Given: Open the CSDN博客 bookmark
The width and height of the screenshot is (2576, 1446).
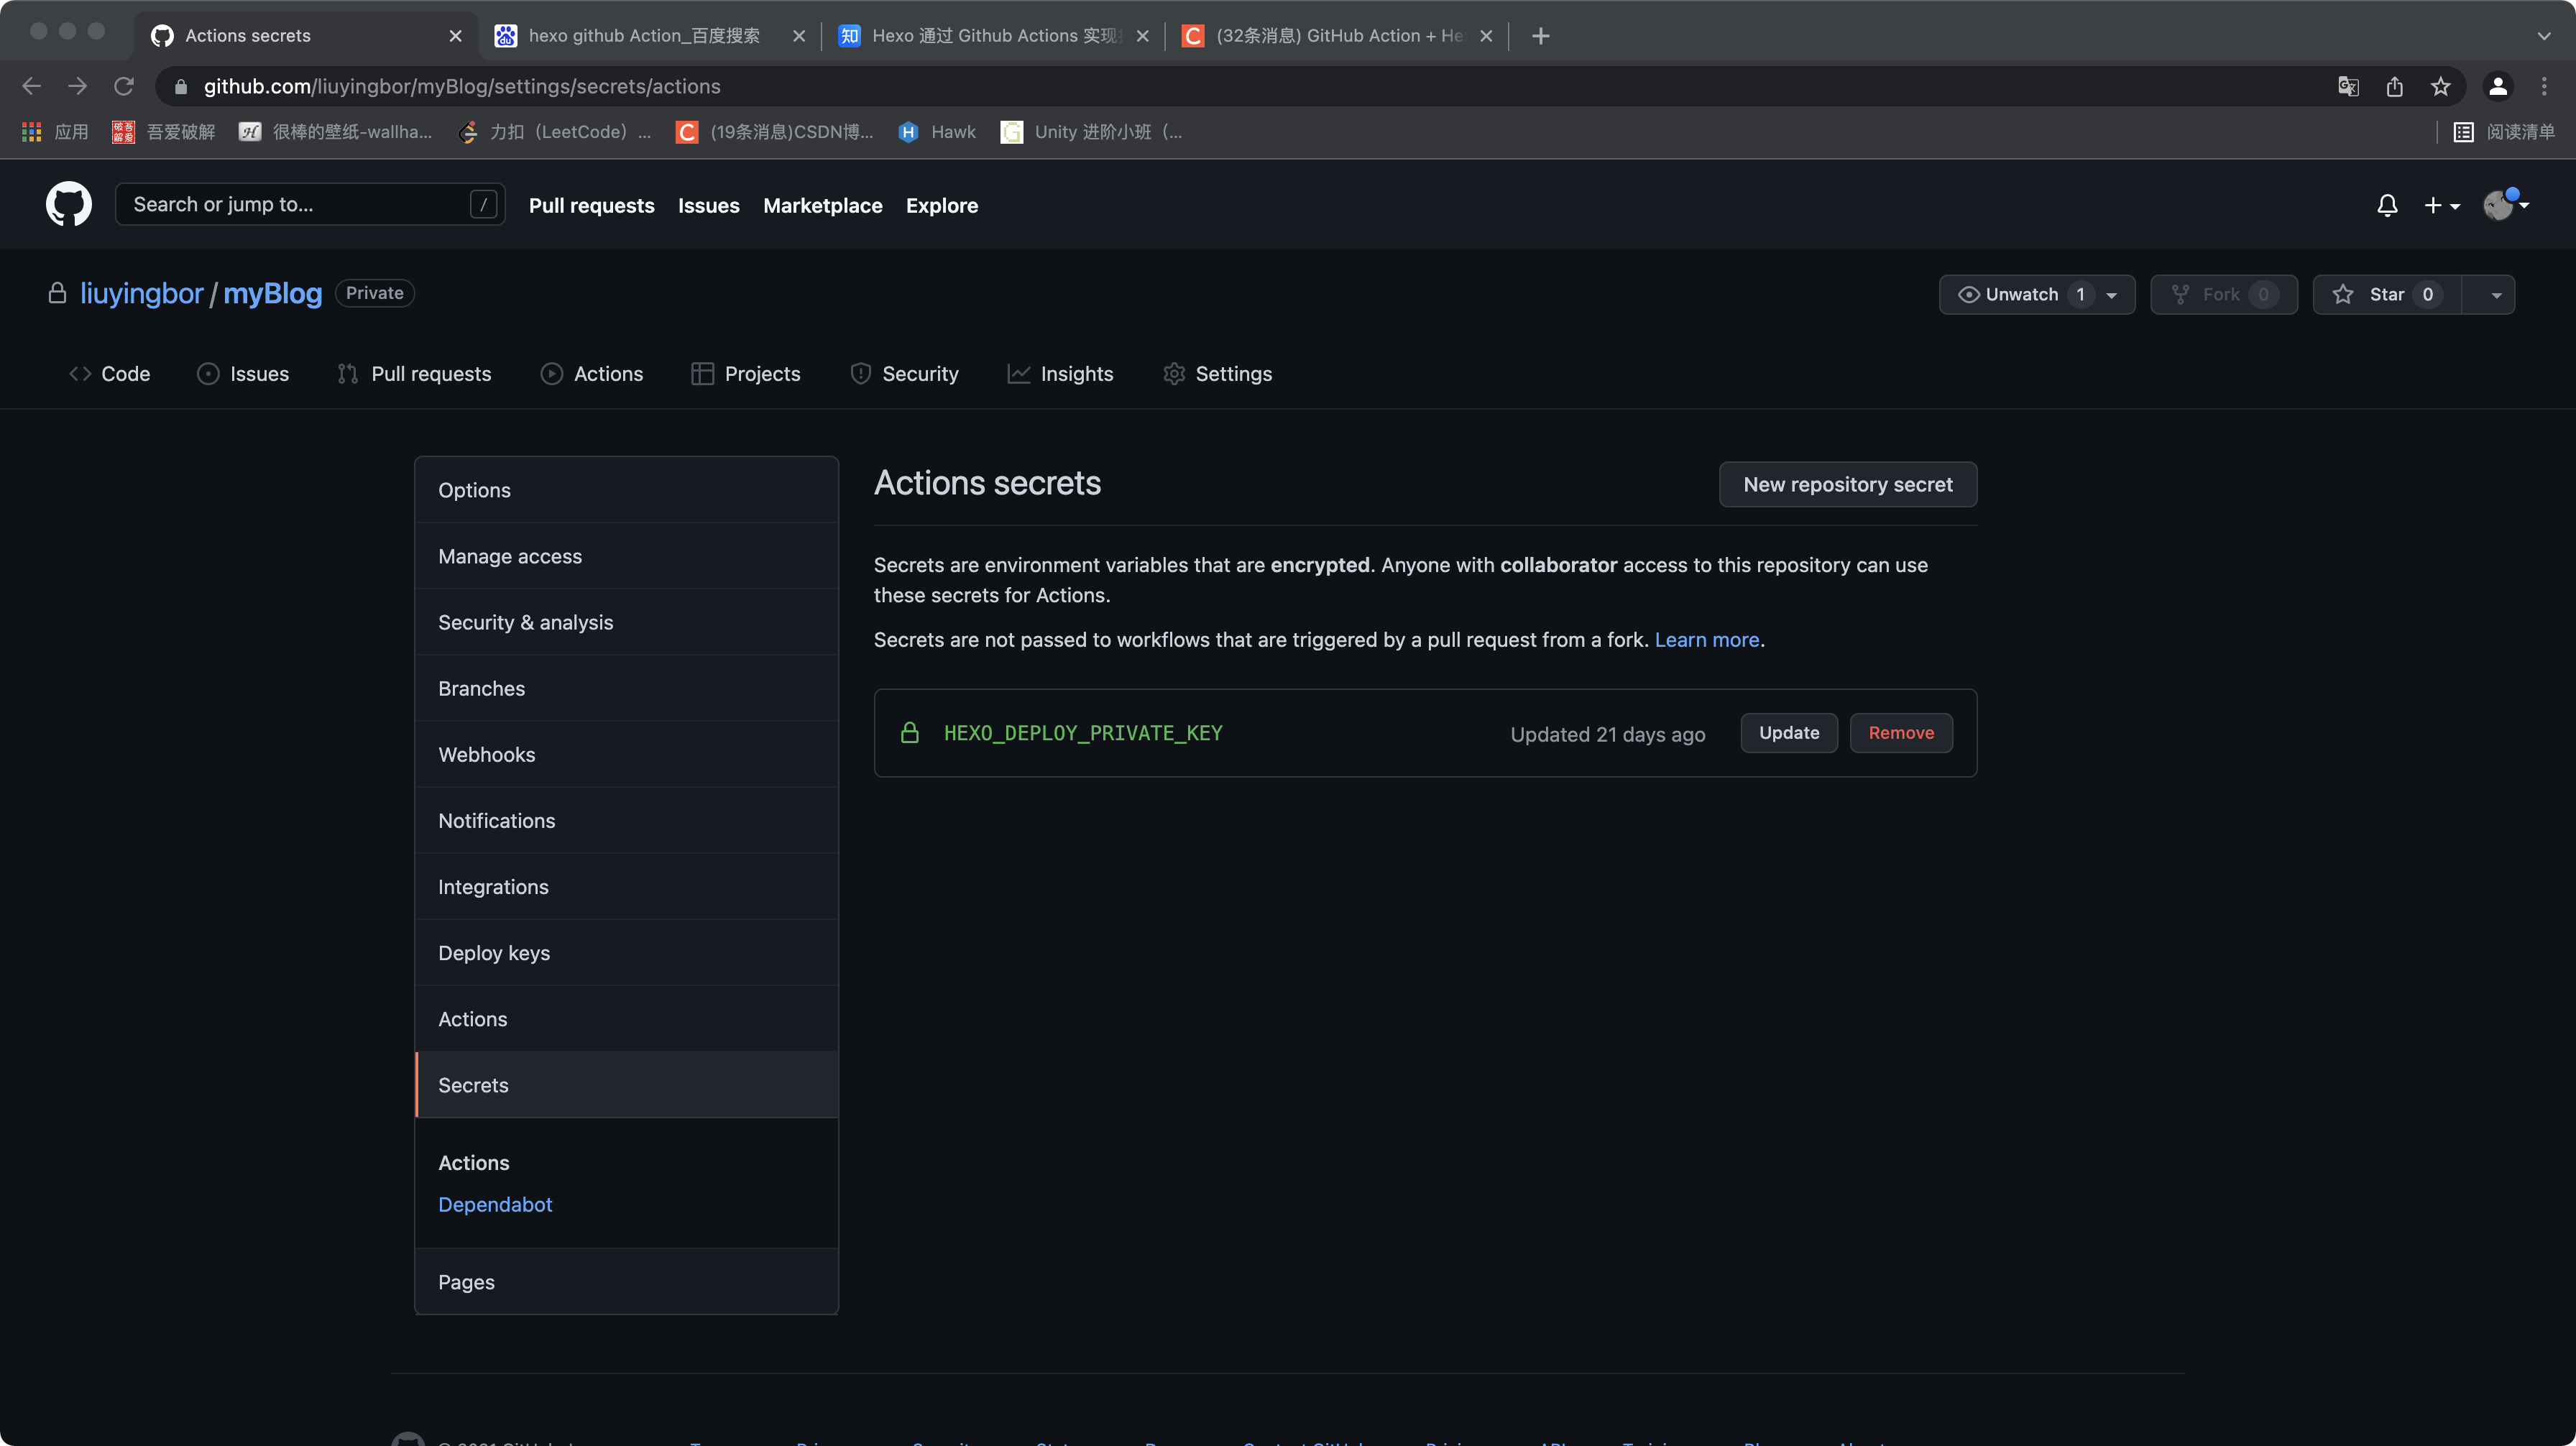Looking at the screenshot, I should click(x=775, y=132).
